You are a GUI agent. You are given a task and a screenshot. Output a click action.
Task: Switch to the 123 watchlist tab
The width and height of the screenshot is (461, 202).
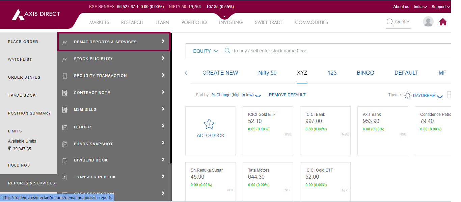pyautogui.click(x=332, y=73)
